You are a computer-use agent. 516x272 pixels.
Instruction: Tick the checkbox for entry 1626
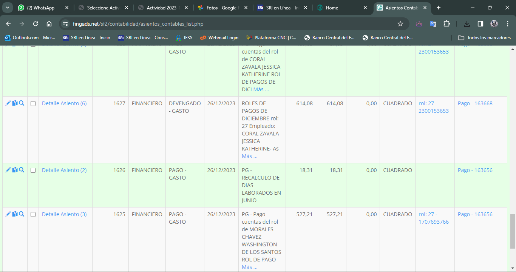click(x=33, y=171)
